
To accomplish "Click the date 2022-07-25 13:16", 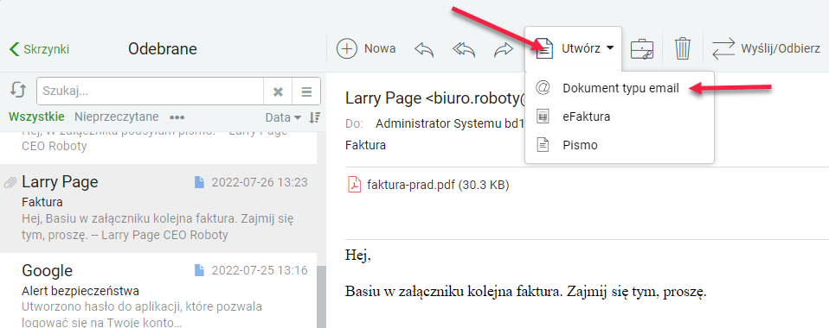I will click(x=260, y=270).
